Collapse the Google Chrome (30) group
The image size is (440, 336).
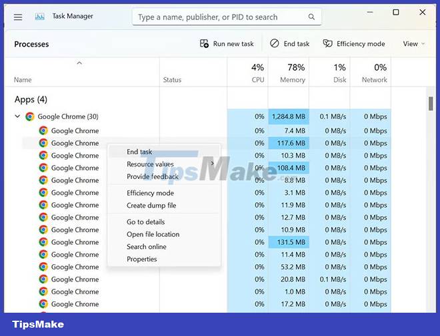tap(17, 116)
